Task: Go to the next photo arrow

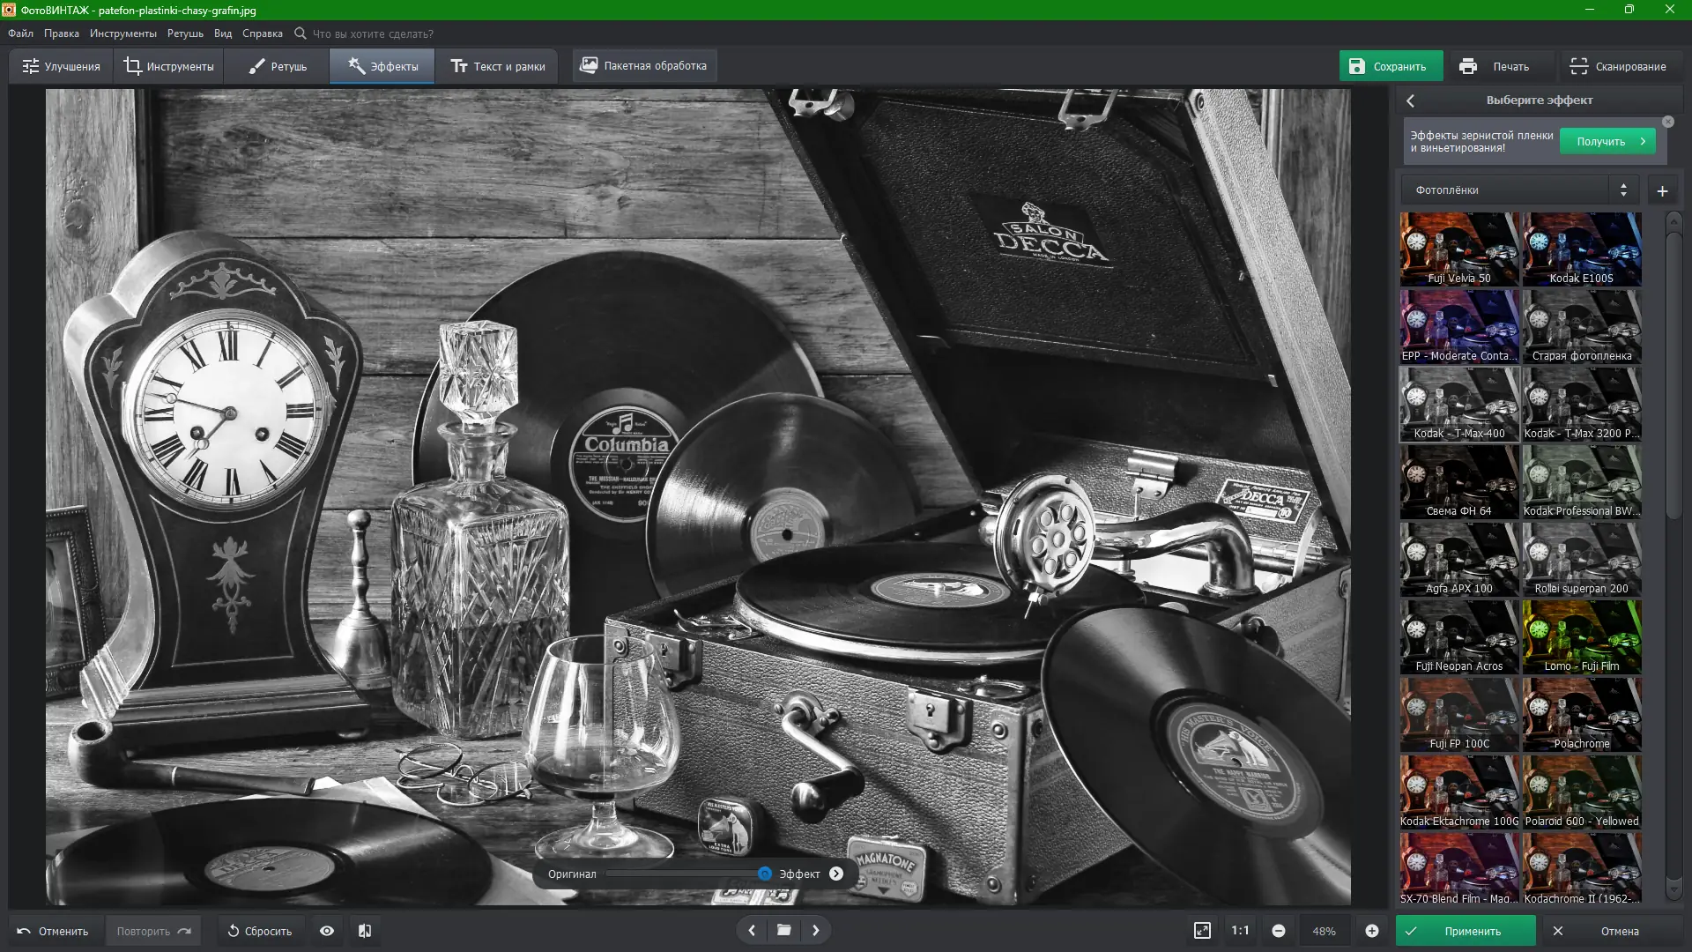Action: tap(816, 930)
